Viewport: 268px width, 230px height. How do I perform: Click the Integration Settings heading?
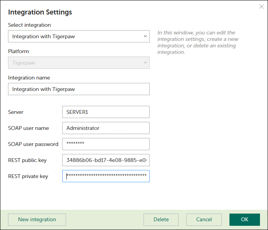click(x=40, y=12)
